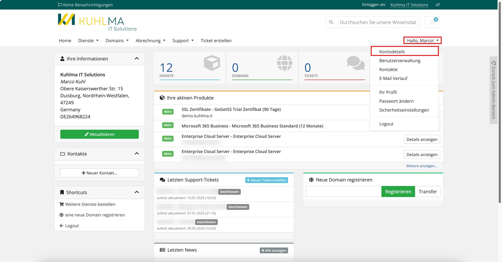Collapse the Kontakte panel
Image resolution: width=502 pixels, height=262 pixels.
coord(137,154)
